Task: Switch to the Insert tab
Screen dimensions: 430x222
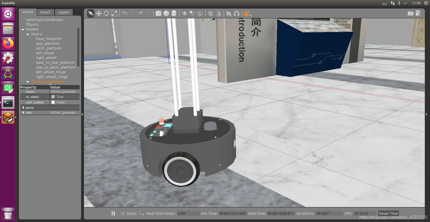Action: click(45, 12)
